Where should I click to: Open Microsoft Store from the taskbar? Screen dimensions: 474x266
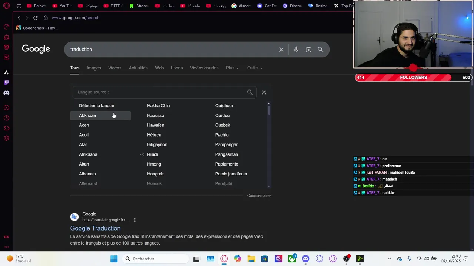pyautogui.click(x=264, y=259)
